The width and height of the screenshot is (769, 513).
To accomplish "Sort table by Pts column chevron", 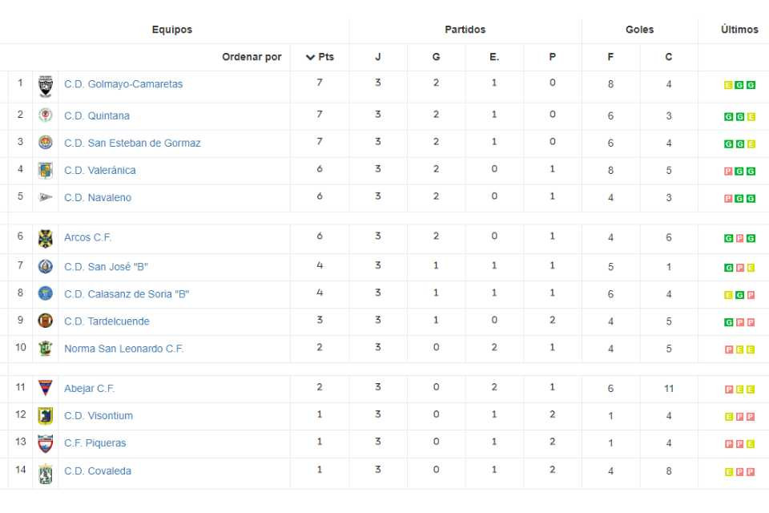I will pos(310,57).
